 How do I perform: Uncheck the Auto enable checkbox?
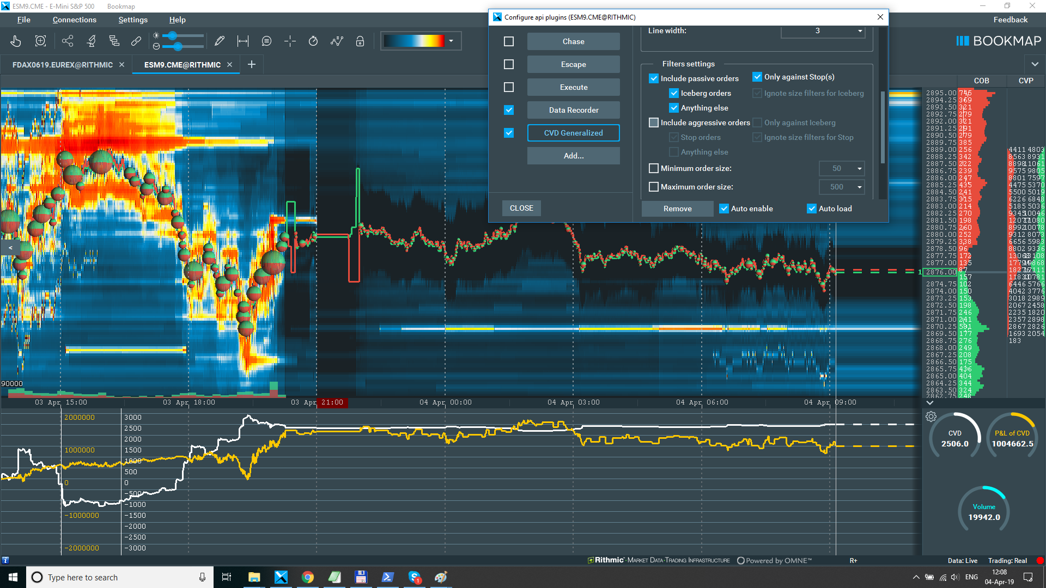(x=724, y=209)
